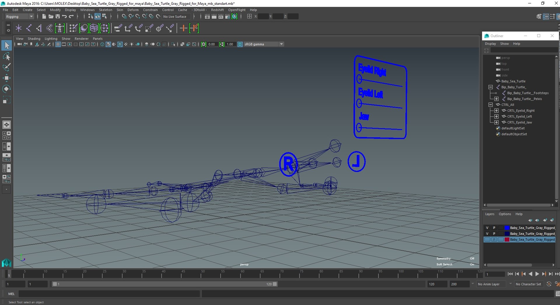Click the Save Scene disk icon
The height and width of the screenshot is (305, 560).
[57, 17]
